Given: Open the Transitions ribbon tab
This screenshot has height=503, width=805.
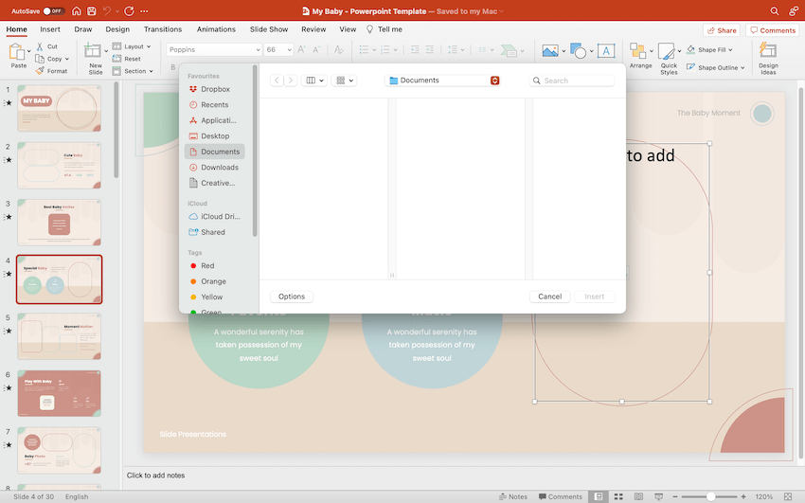Looking at the screenshot, I should tap(163, 29).
